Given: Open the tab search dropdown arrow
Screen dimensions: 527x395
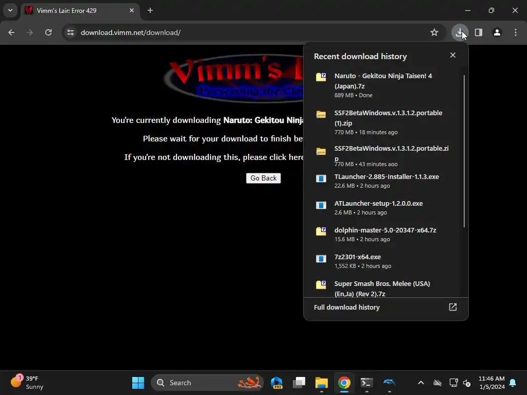Looking at the screenshot, I should click(x=10, y=10).
